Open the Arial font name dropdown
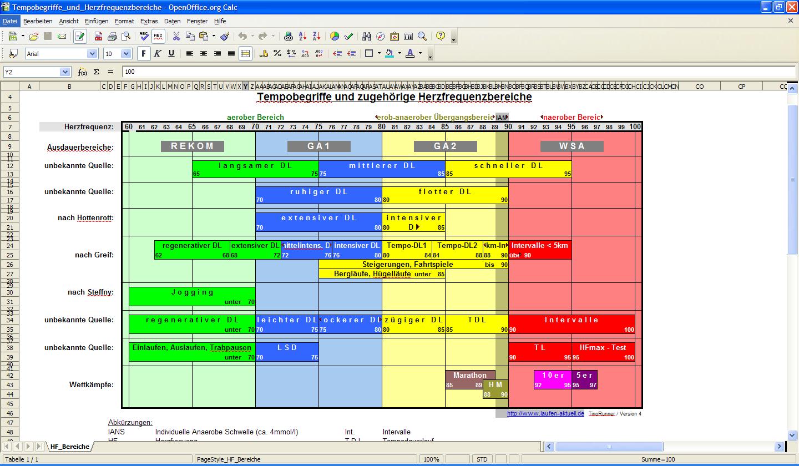The height and width of the screenshot is (466, 799). click(x=92, y=54)
